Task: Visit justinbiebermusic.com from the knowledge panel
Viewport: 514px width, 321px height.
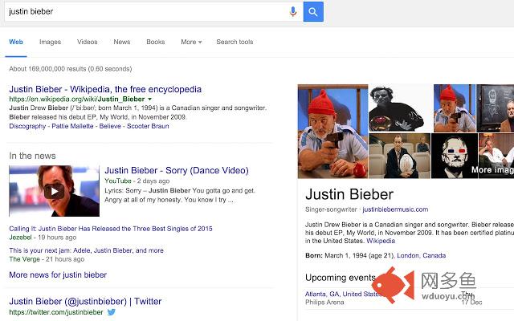Action: click(395, 209)
